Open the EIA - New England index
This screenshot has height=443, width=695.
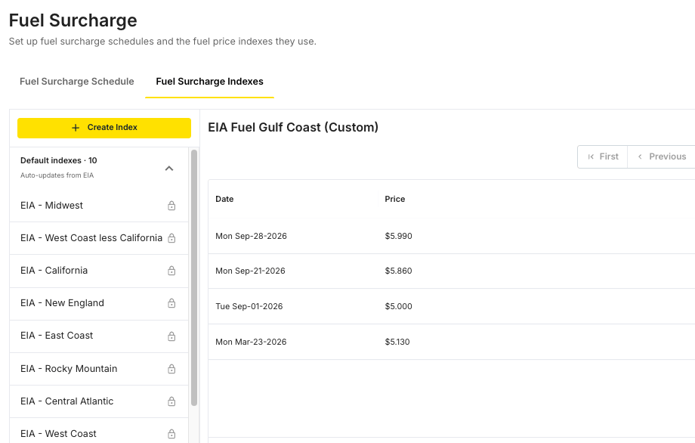[99, 303]
